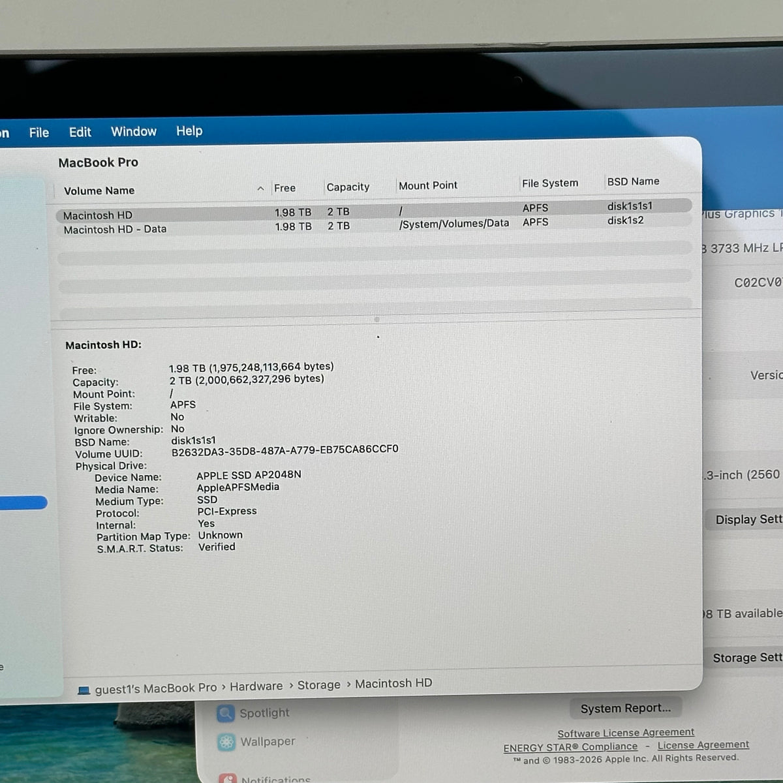Click the PCI-Express protocol value
This screenshot has width=783, height=783.
point(227,512)
